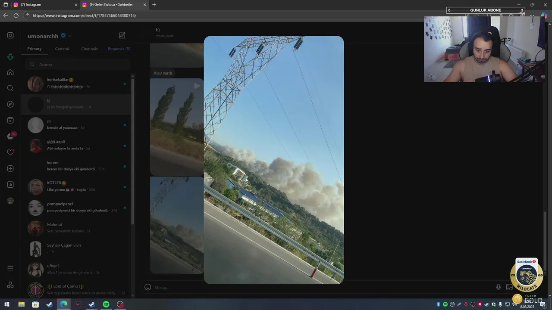The width and height of the screenshot is (552, 310).
Task: Open profile avatar in left sidebar
Action: click(x=10, y=201)
